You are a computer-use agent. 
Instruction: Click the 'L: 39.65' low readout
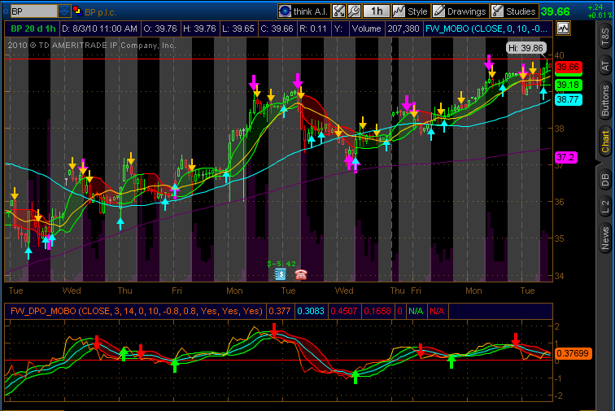click(238, 28)
